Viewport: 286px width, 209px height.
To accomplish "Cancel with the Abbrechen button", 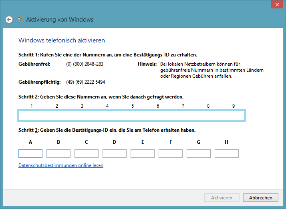I will 261,198.
